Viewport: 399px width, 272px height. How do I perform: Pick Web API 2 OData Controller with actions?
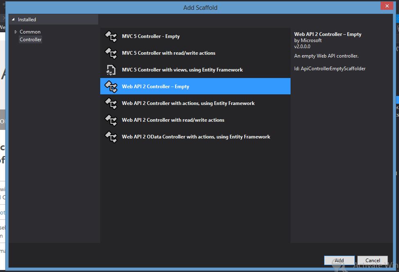click(x=195, y=137)
